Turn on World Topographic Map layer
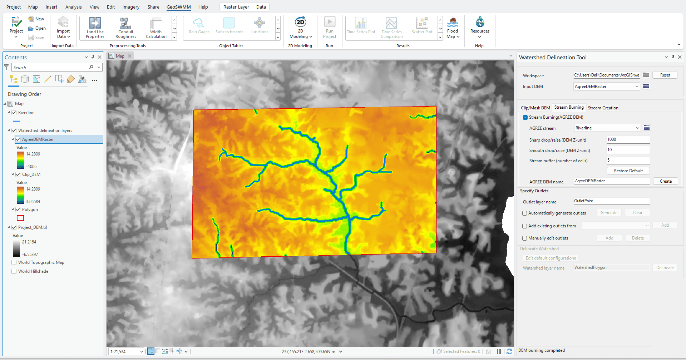This screenshot has width=686, height=360. point(14,262)
